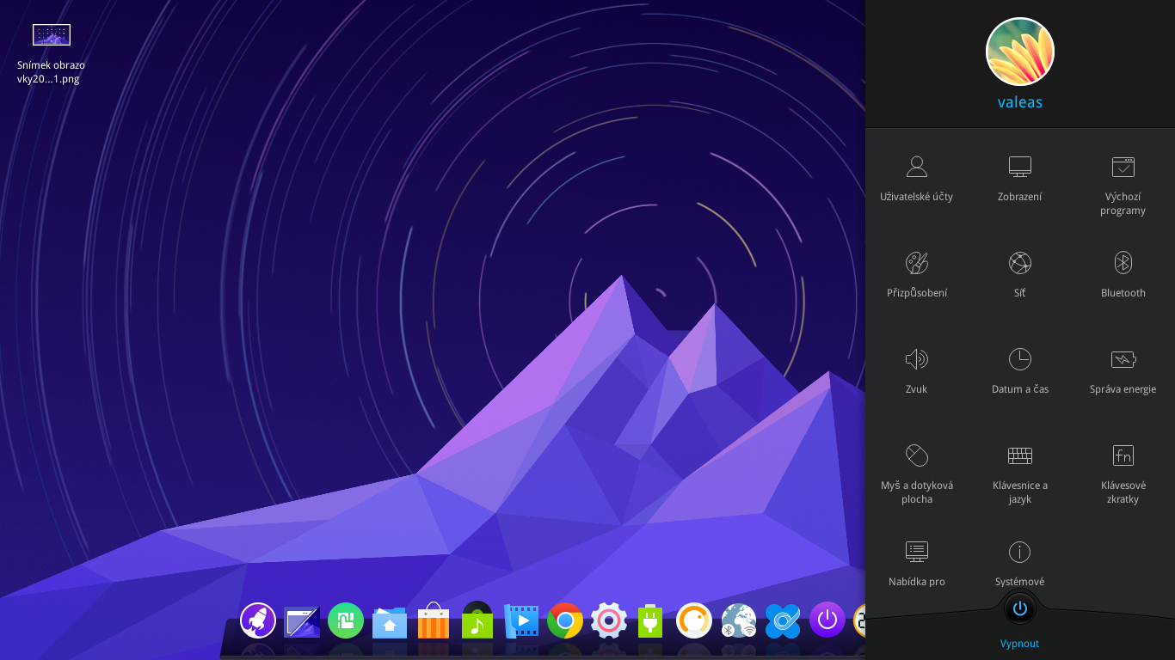Click the Show Desktop dock icon
The height and width of the screenshot is (660, 1175).
[302, 620]
